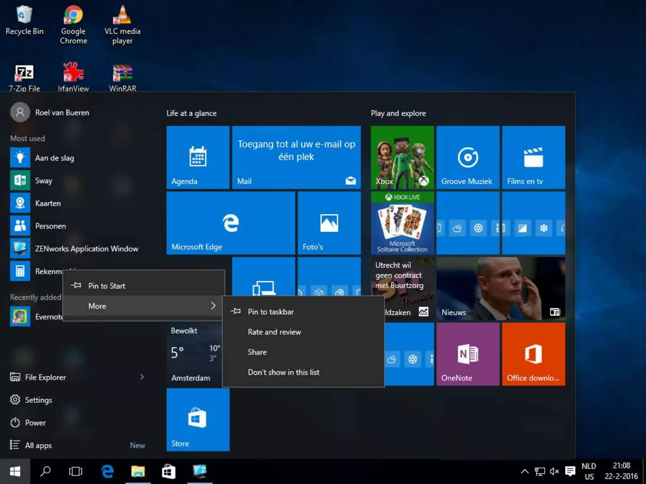Open the taskbar search icon
Image resolution: width=646 pixels, height=484 pixels.
pyautogui.click(x=45, y=471)
